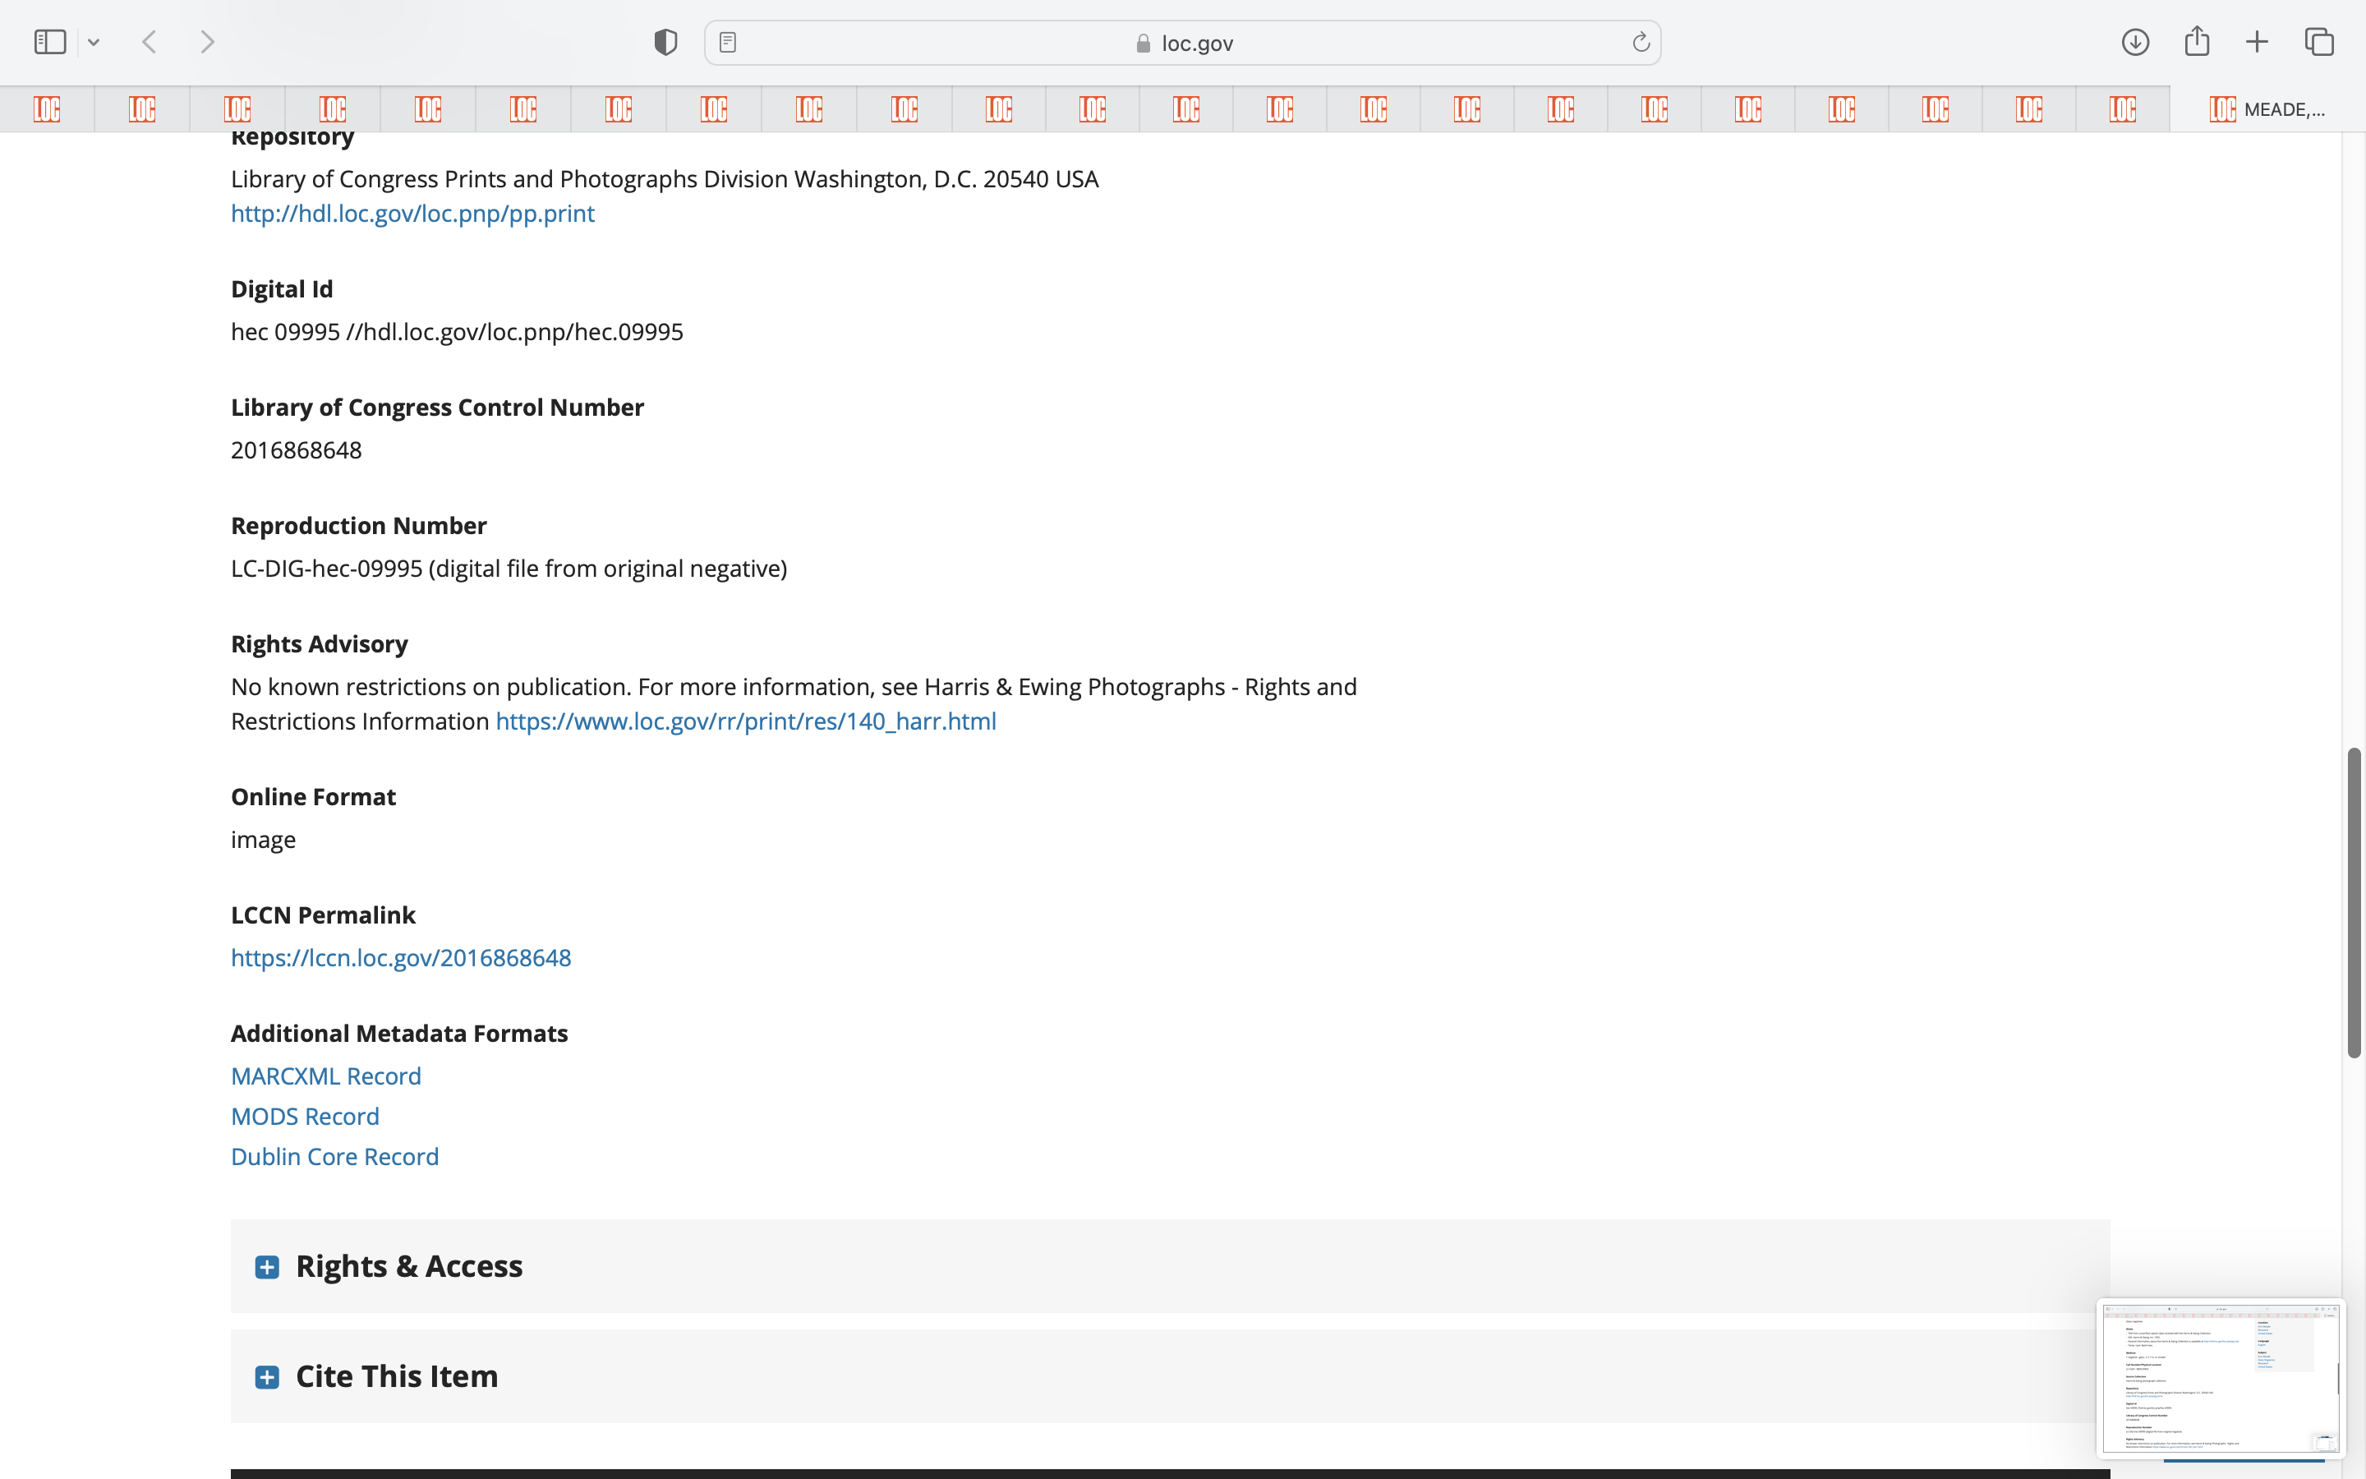2366x1479 pixels.
Task: Open the privacy report shield icon
Action: [x=665, y=42]
